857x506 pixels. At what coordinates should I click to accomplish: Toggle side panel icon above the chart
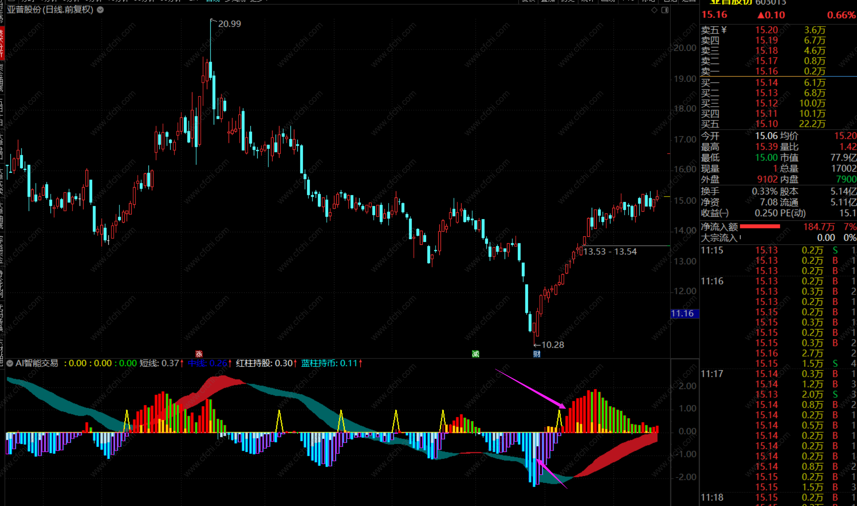[665, 10]
